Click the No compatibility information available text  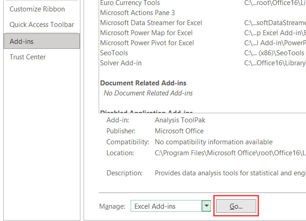tap(213, 142)
